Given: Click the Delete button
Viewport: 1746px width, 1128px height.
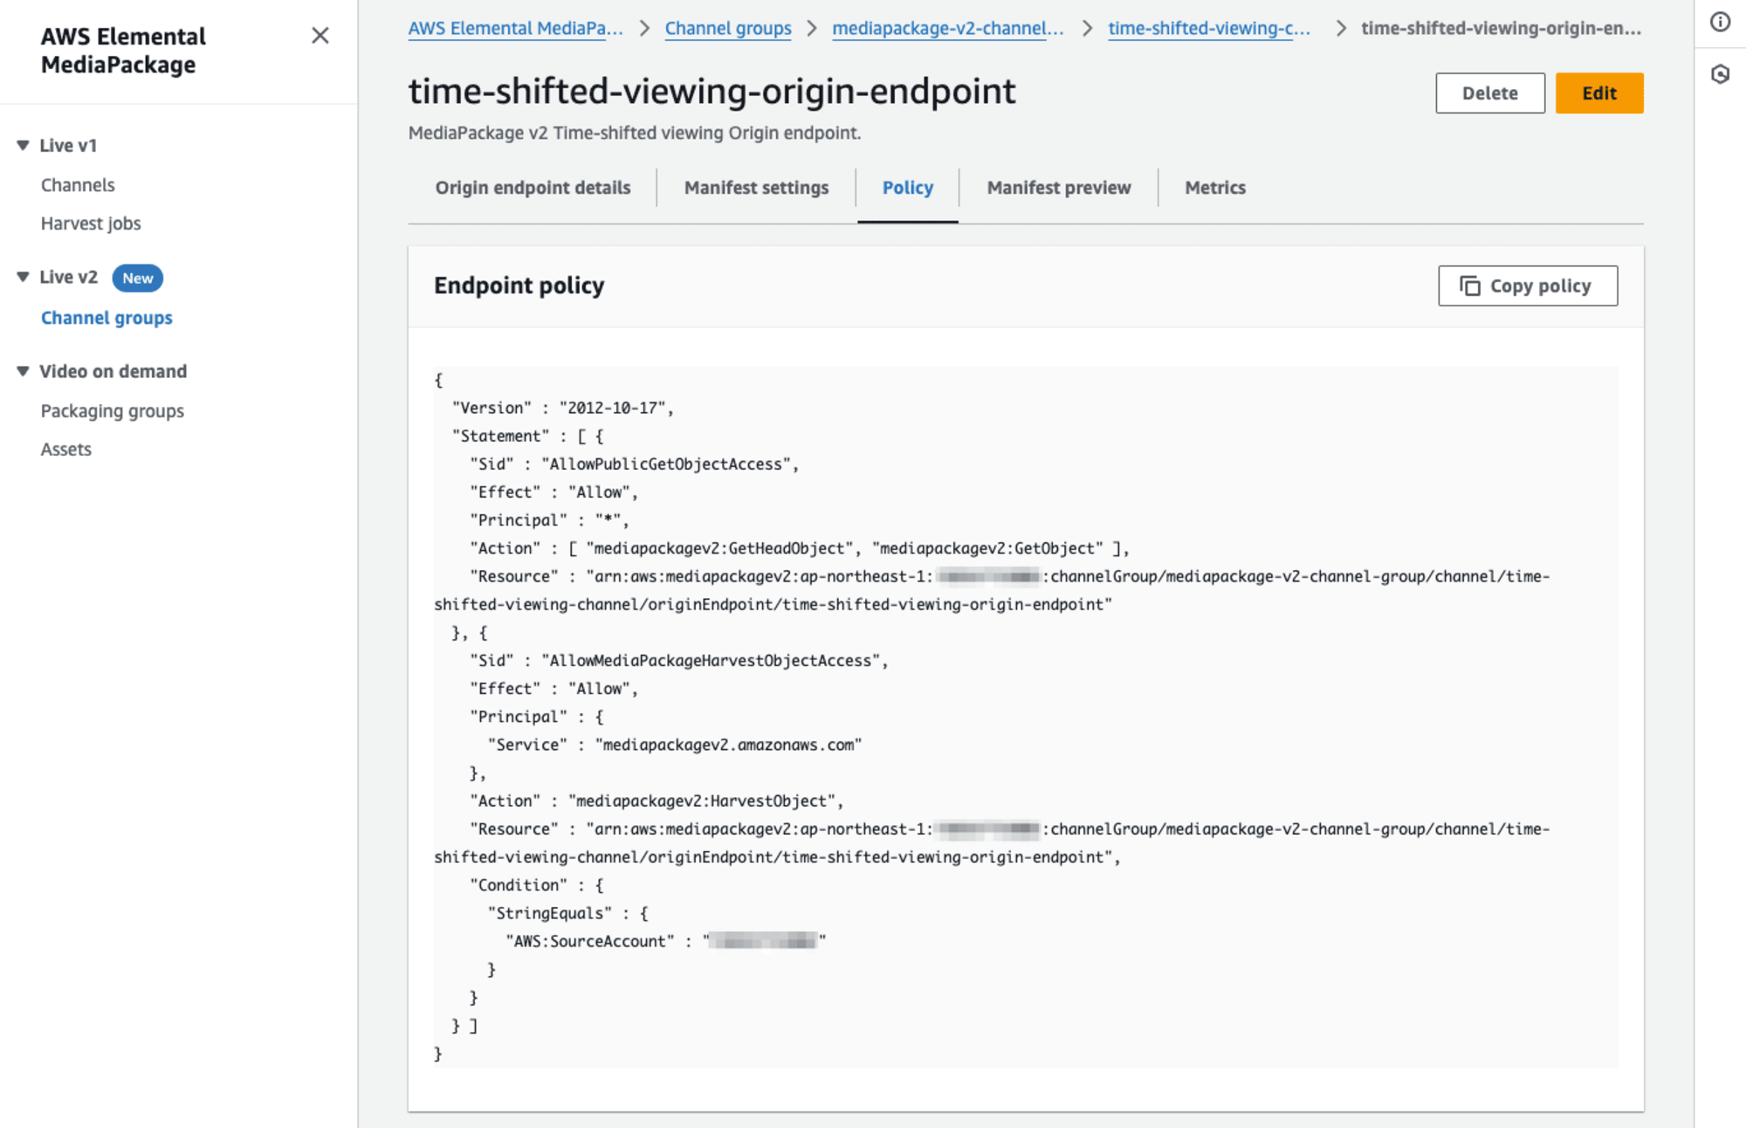Looking at the screenshot, I should point(1490,93).
